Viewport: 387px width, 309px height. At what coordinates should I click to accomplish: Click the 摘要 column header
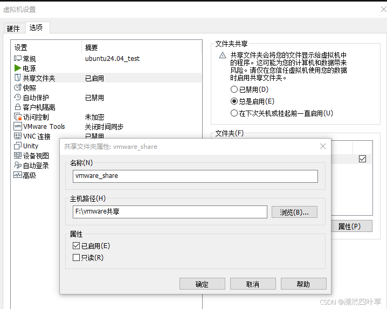click(x=141, y=47)
